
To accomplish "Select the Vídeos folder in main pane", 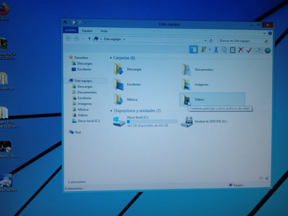I will [x=213, y=100].
